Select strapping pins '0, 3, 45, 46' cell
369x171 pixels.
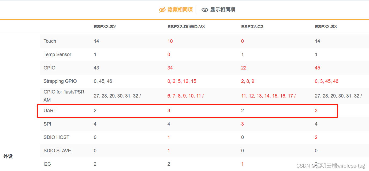point(327,81)
